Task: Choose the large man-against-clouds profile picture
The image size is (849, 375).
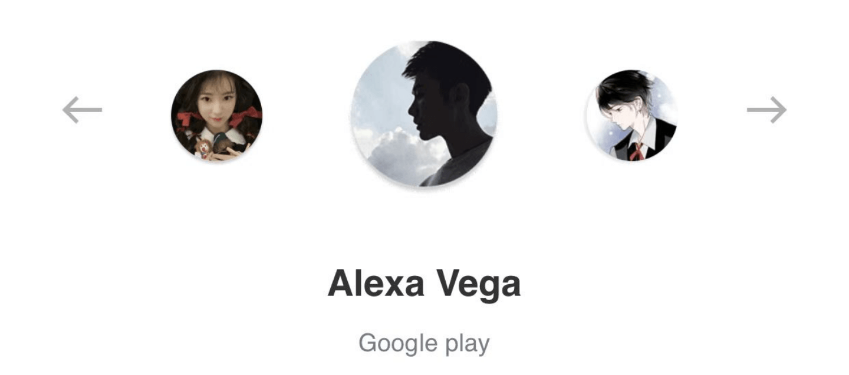Action: pos(424,113)
